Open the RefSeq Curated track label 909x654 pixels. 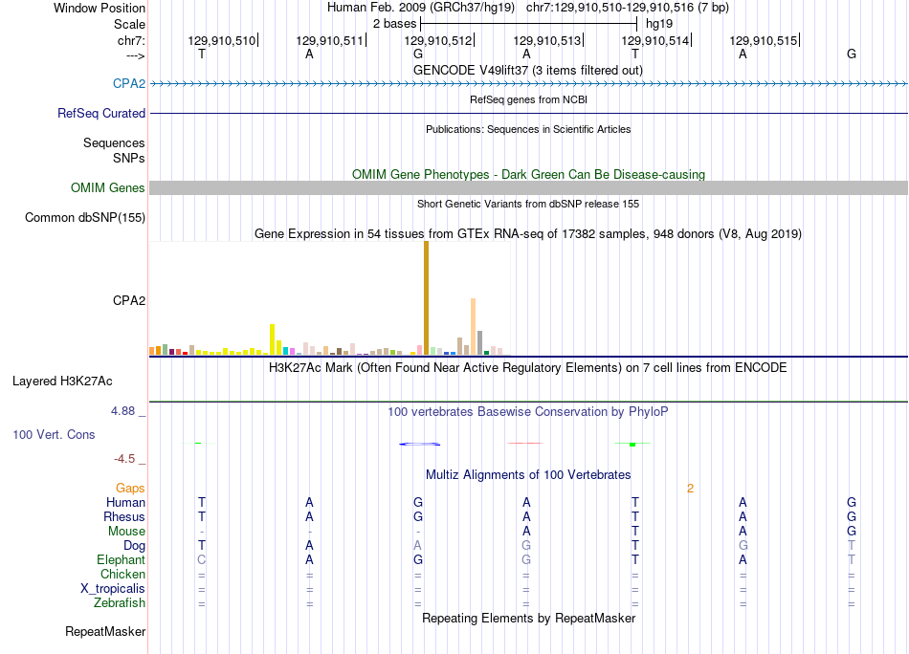coord(101,113)
